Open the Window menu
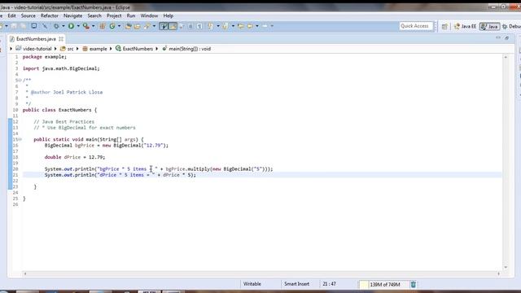Screen dimensions: 521x293 pos(149,15)
